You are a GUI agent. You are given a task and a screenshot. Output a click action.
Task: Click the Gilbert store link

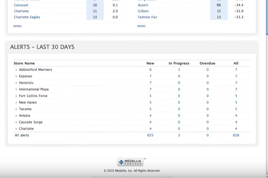(143, 11)
